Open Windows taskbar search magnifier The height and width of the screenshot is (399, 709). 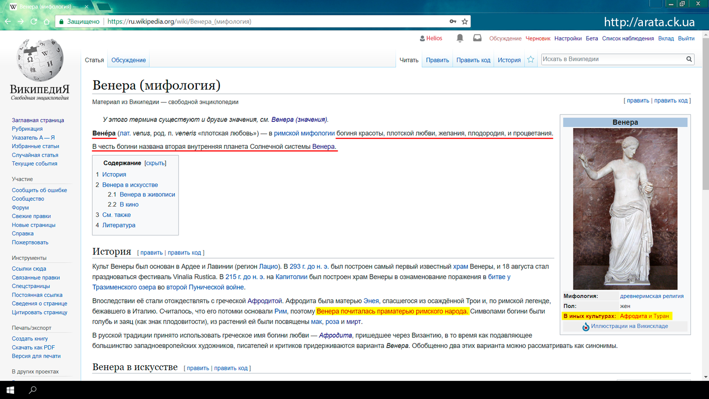(33, 390)
